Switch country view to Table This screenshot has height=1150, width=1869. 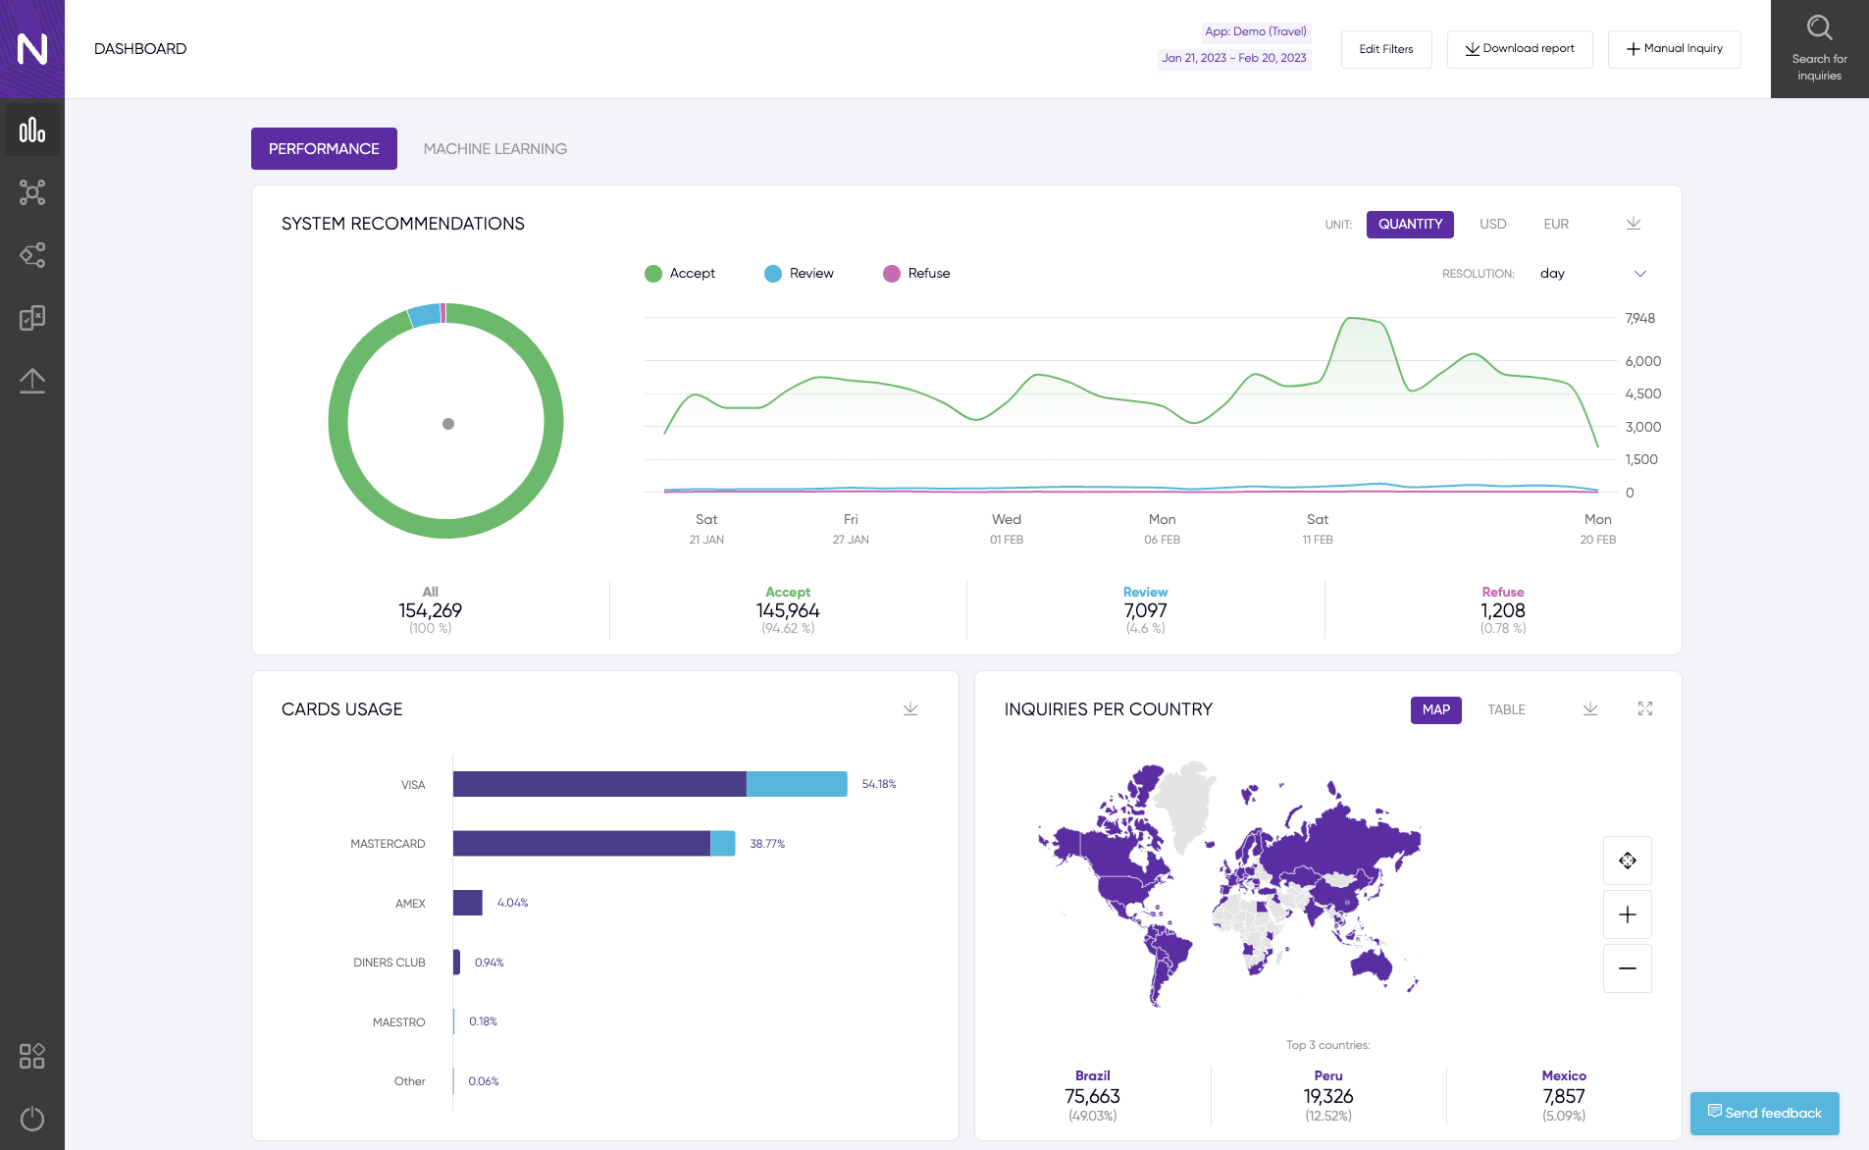[x=1506, y=709]
